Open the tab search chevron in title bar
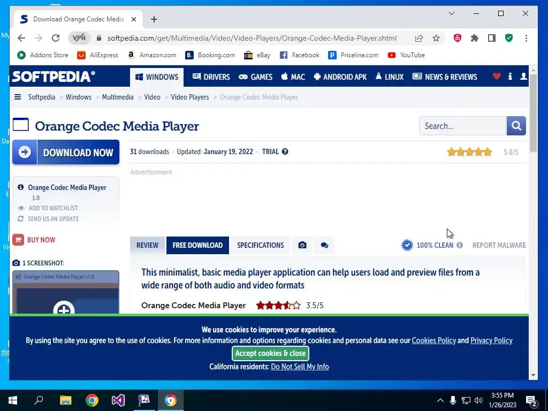Screen dimensions: 548x411 pos(452,13)
